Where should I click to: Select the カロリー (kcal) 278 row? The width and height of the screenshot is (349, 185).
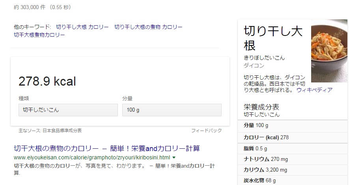coord(293,137)
